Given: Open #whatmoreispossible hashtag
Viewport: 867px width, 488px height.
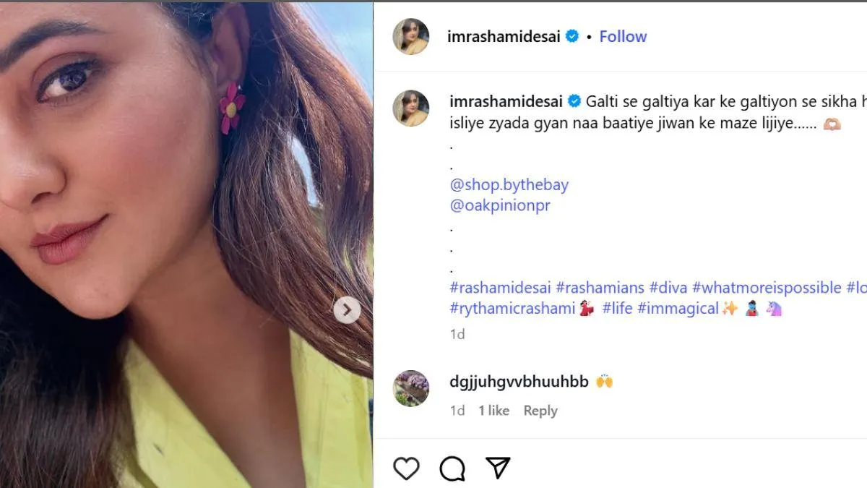Looking at the screenshot, I should [767, 288].
